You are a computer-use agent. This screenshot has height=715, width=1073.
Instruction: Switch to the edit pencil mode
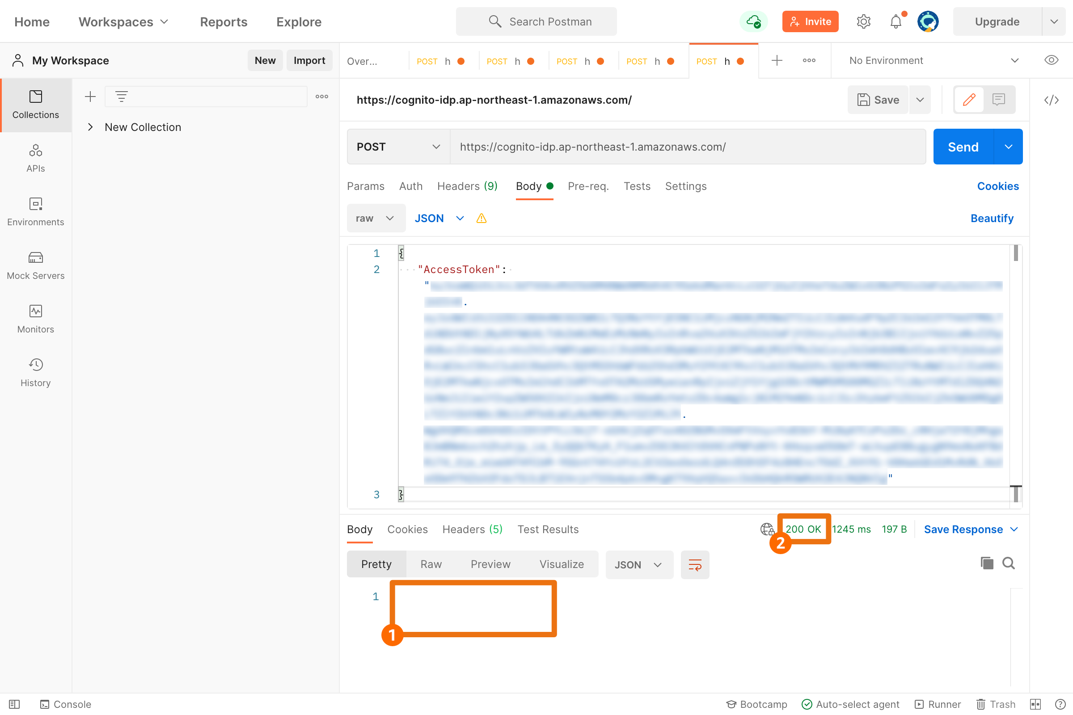tap(969, 99)
